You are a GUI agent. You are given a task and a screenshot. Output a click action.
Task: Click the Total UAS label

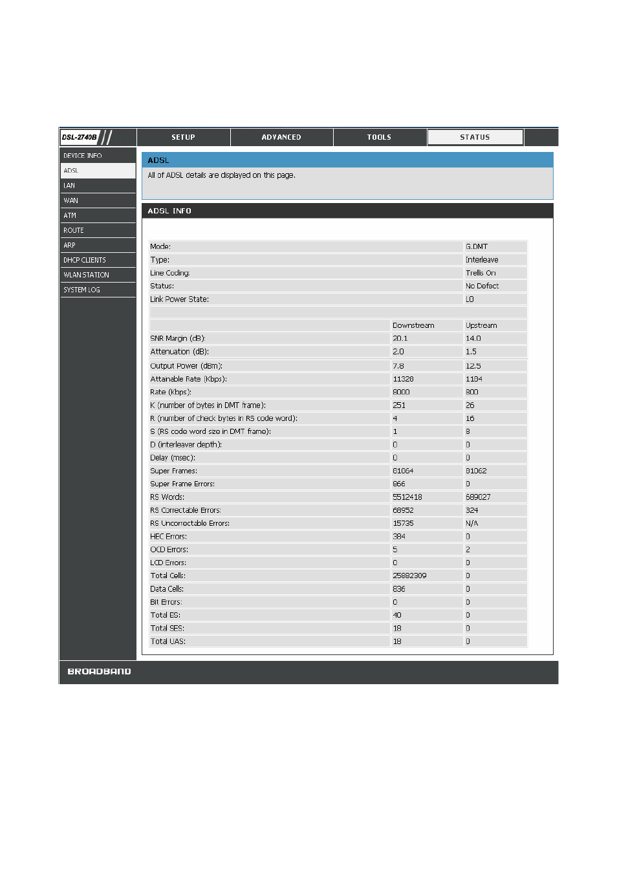[168, 641]
